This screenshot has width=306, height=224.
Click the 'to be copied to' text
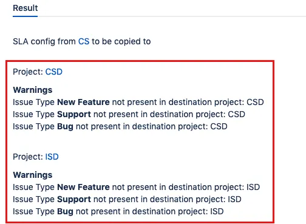[121, 41]
